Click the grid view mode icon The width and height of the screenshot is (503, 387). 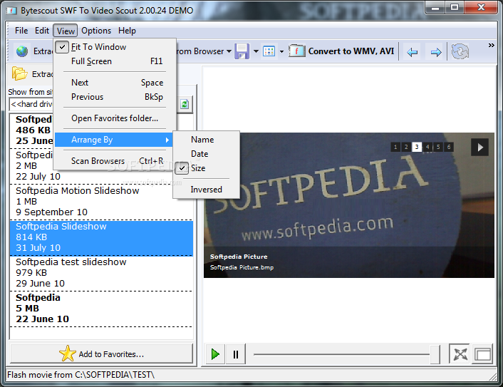[x=269, y=51]
